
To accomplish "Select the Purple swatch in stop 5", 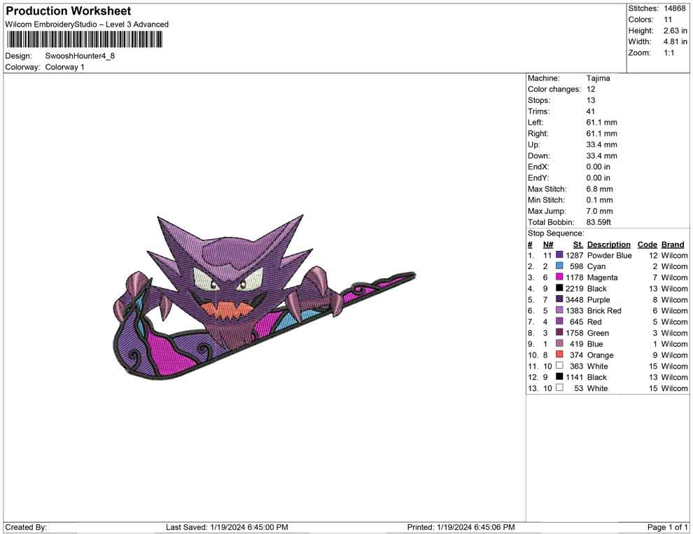I will [559, 299].
